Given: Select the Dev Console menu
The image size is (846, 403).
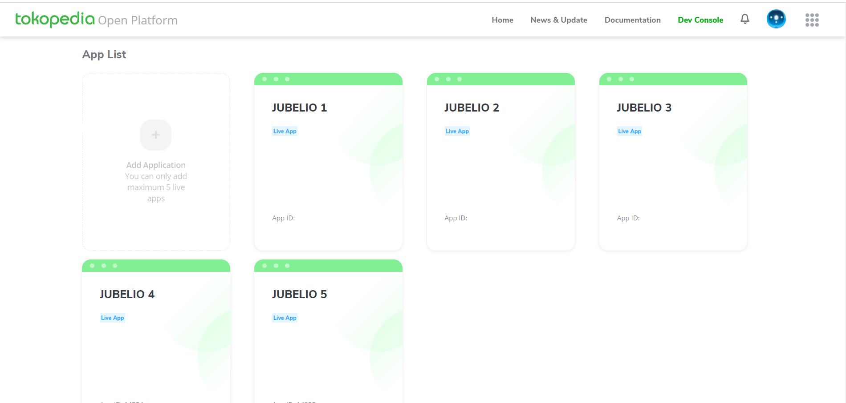Looking at the screenshot, I should pos(700,20).
